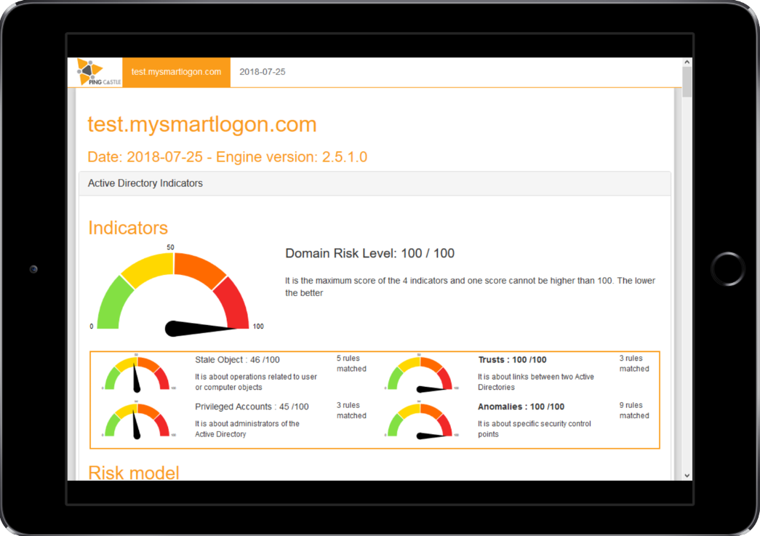Click the Privileged Accounts description about administrators
760x536 pixels.
click(x=247, y=429)
